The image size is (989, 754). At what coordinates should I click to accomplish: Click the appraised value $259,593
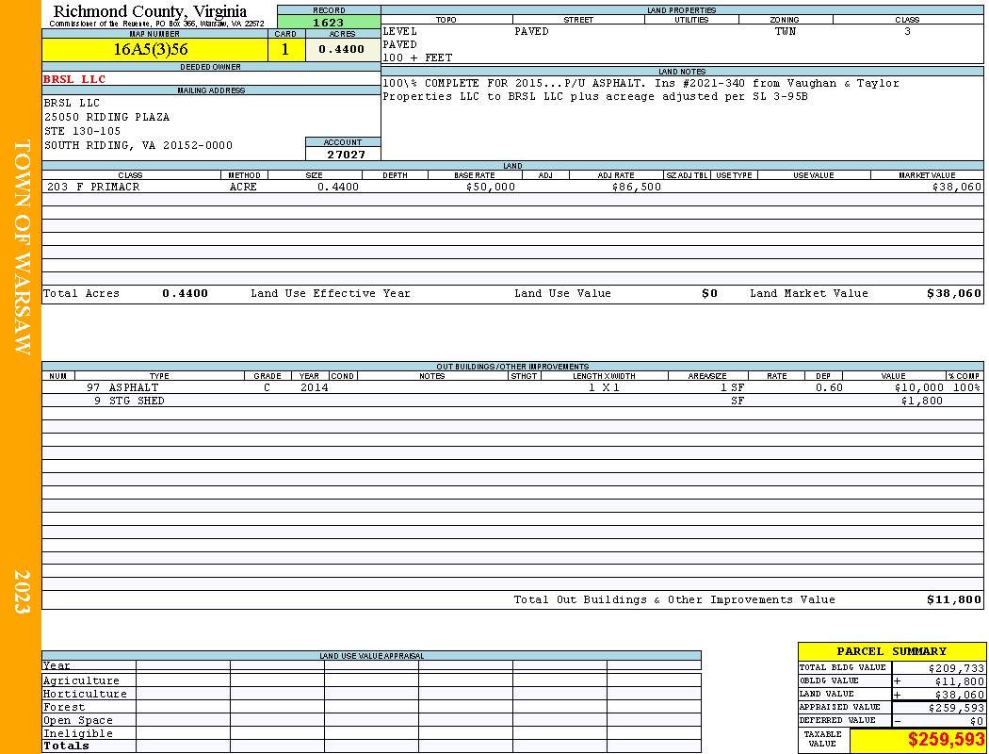click(x=956, y=708)
